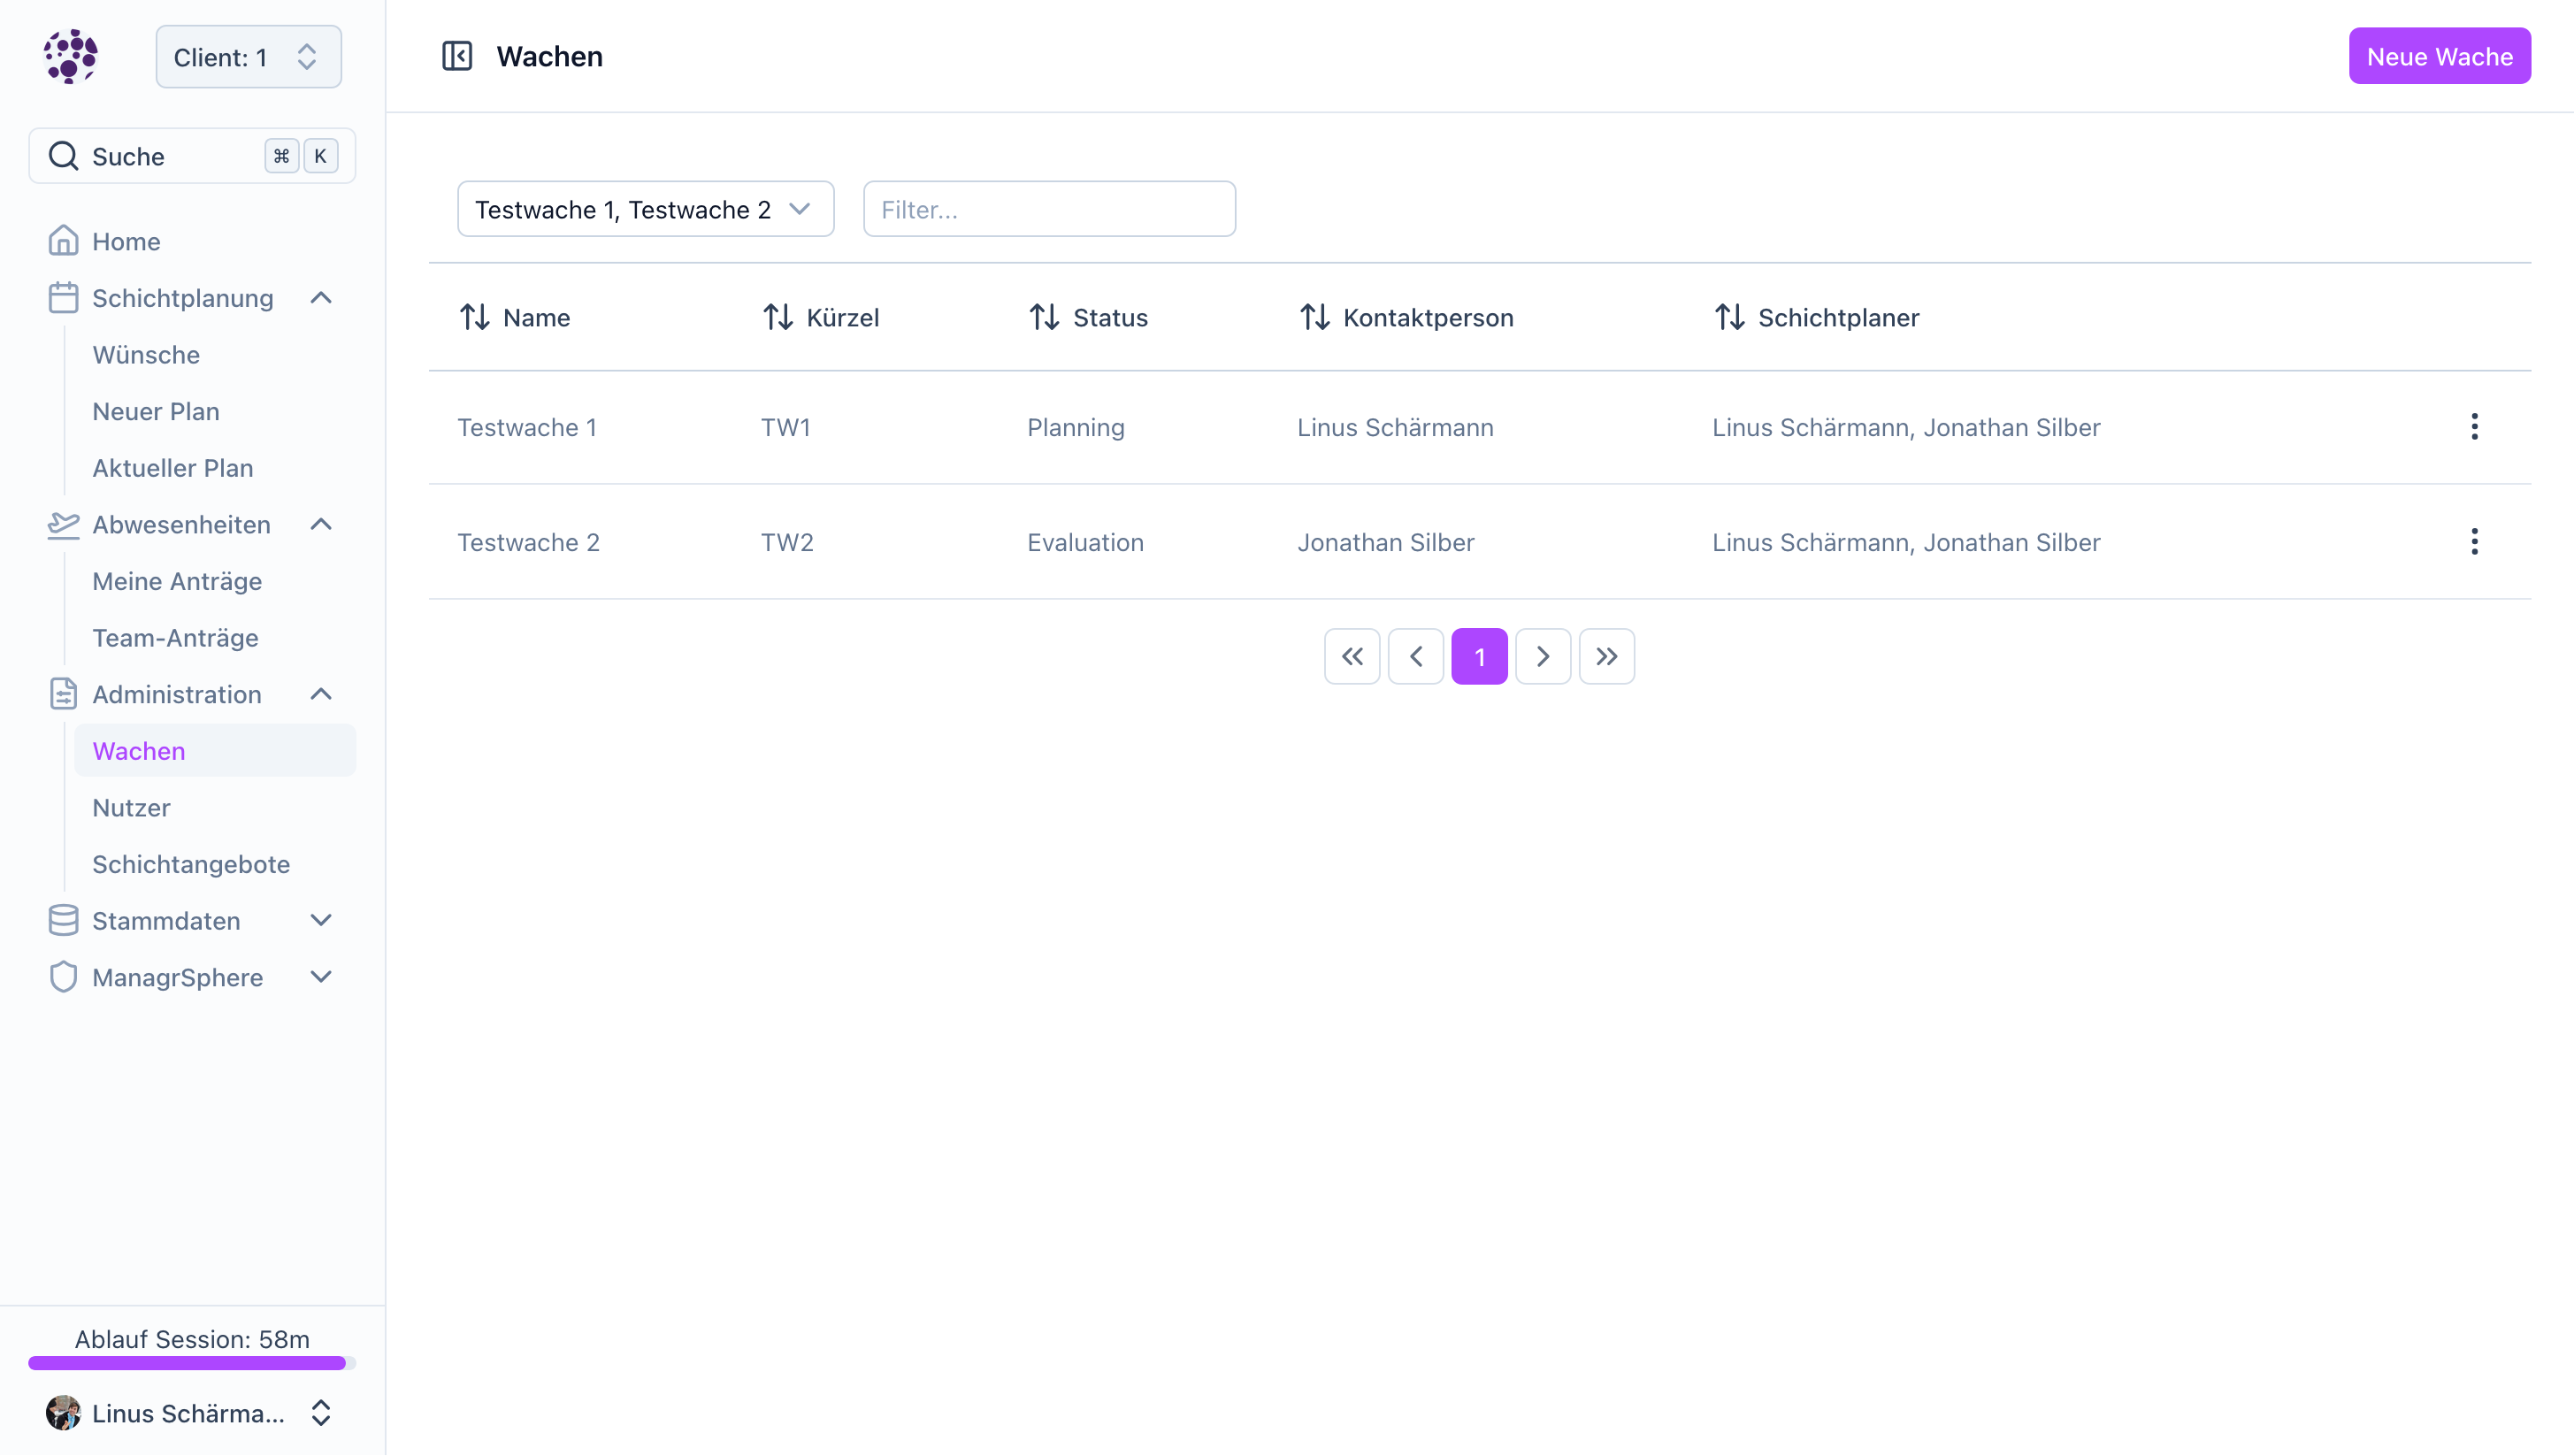The height and width of the screenshot is (1456, 2574).
Task: Sort by the Status column arrows
Action: click(1044, 317)
